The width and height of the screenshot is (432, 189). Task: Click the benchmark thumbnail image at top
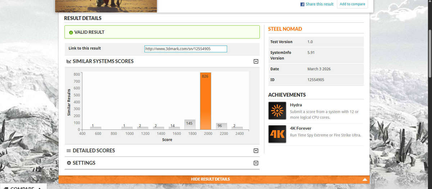click(x=106, y=6)
